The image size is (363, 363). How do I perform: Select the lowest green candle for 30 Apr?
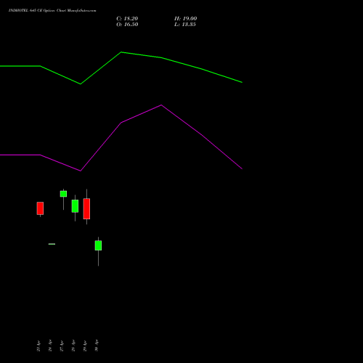[98, 245]
